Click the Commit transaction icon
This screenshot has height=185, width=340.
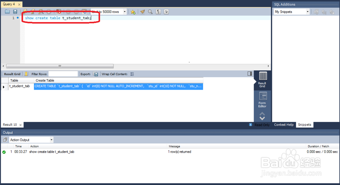(x=68, y=12)
